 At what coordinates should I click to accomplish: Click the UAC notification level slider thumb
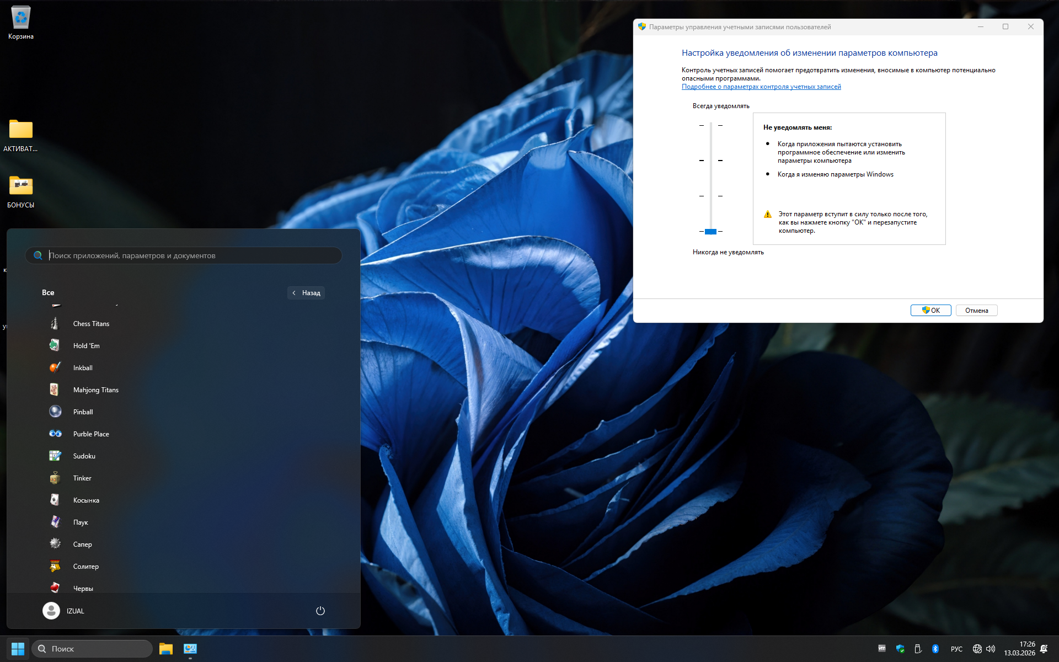(710, 232)
